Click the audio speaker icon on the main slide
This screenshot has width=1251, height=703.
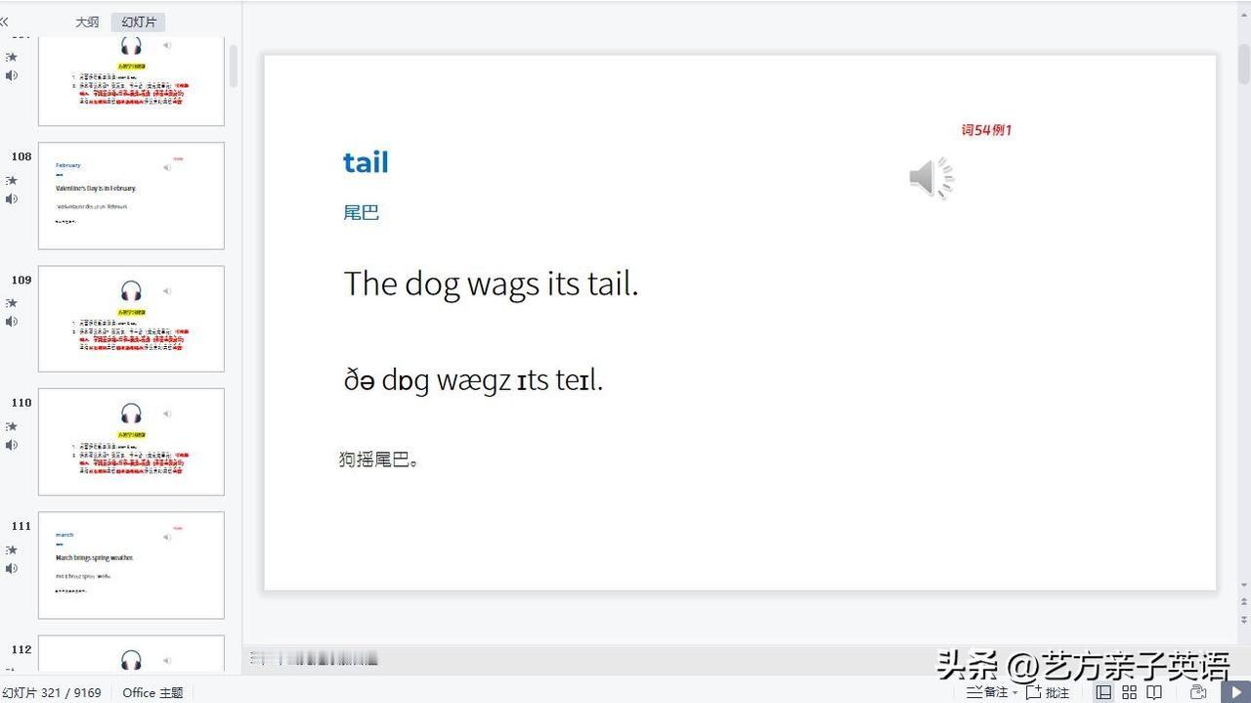(x=931, y=178)
